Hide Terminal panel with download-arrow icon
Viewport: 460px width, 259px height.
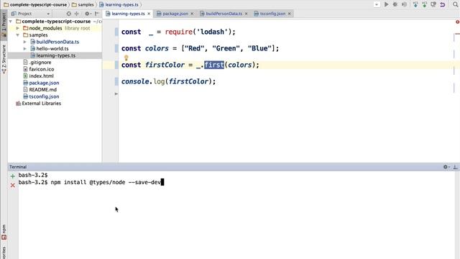coord(455,167)
